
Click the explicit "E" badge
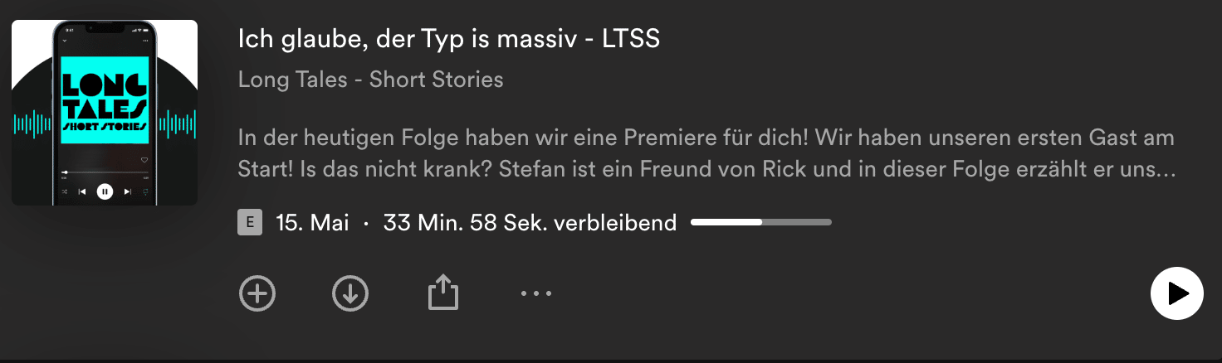(x=250, y=223)
